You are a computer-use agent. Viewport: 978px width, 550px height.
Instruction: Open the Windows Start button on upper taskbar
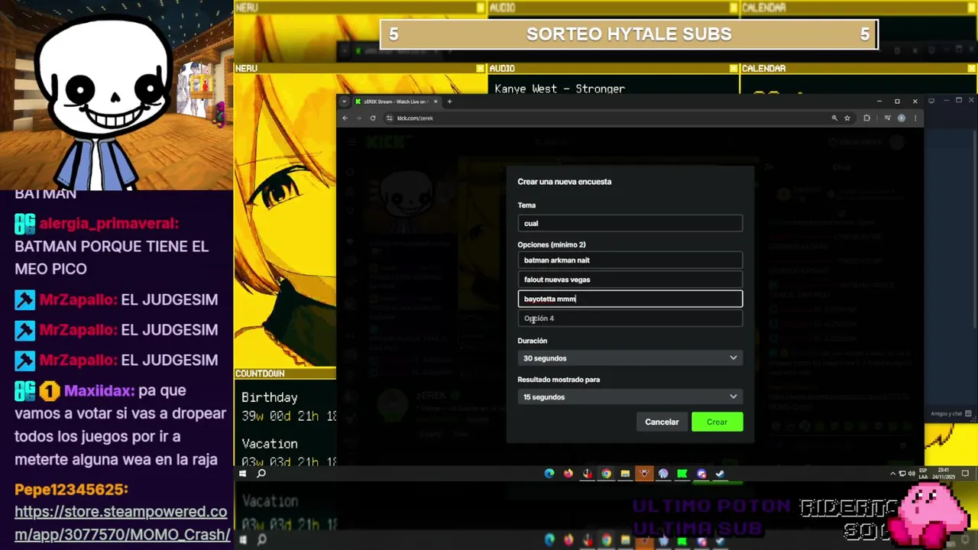click(x=242, y=474)
